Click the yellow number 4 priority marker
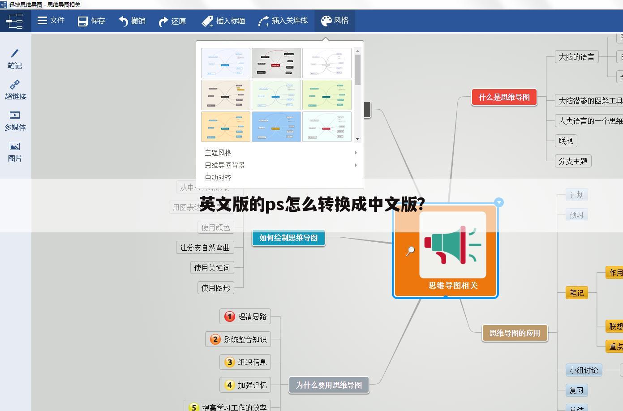623x411 pixels. pyautogui.click(x=230, y=385)
